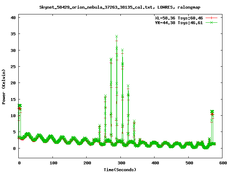Click x-axis tick label 300

click(121, 163)
